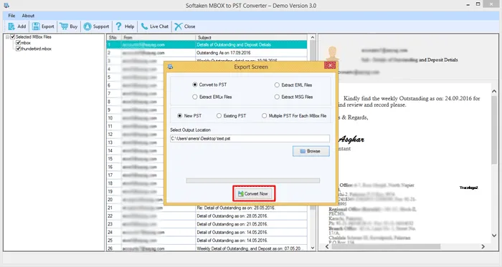Screen dimensions: 502x267
Task: Click preview pane scroll right arrow
Action: (483, 246)
